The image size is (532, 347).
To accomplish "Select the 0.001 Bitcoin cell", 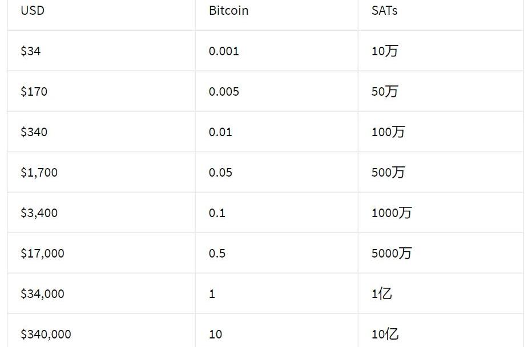I will [x=224, y=51].
